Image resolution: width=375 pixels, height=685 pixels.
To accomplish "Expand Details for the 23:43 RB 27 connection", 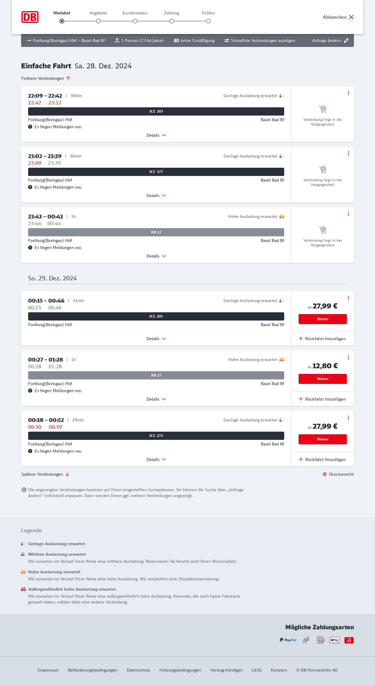I will [156, 256].
